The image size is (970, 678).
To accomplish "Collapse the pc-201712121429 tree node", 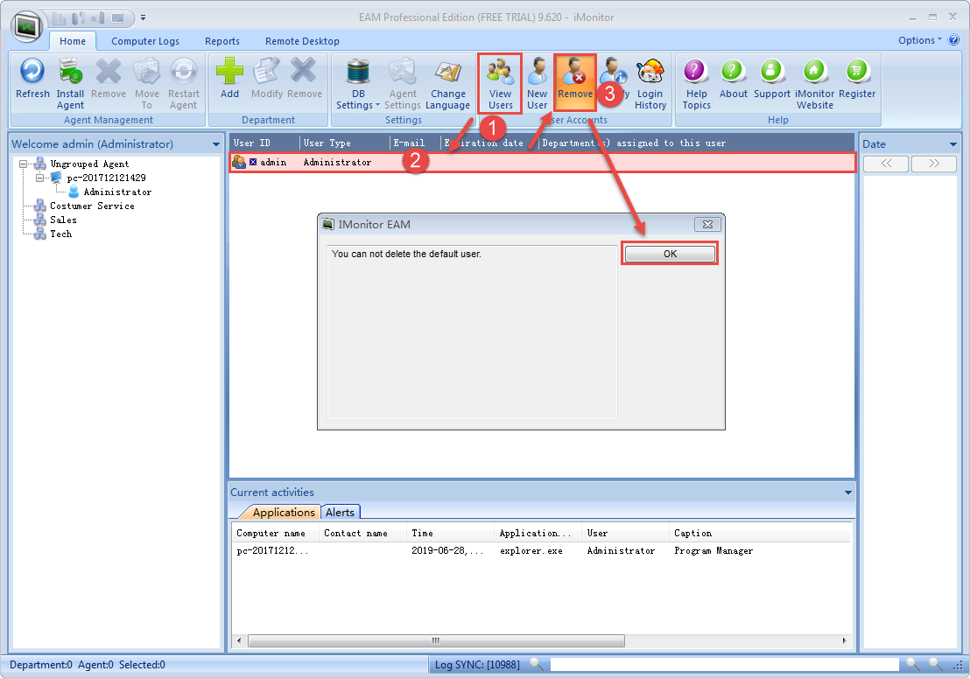I will (39, 178).
